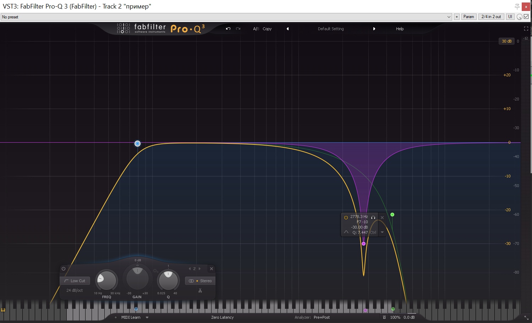Enter full screen mode
Image resolution: width=532 pixels, height=323 pixels.
click(526, 29)
